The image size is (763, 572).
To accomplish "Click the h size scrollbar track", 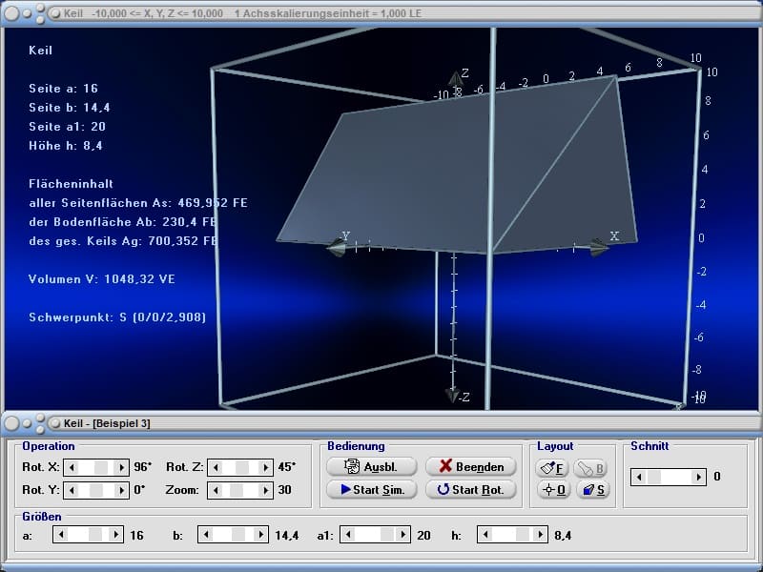I will 512,535.
